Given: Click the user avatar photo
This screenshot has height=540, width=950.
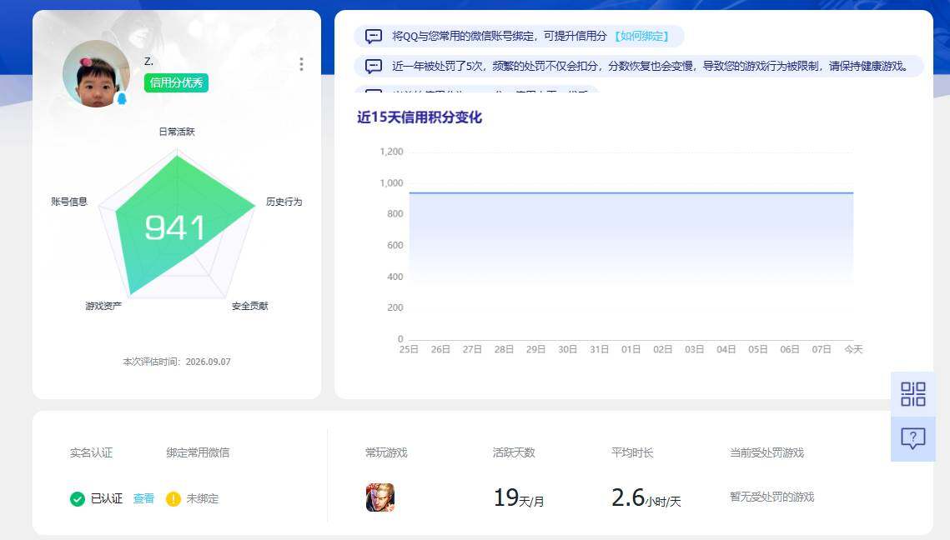Looking at the screenshot, I should tap(96, 74).
